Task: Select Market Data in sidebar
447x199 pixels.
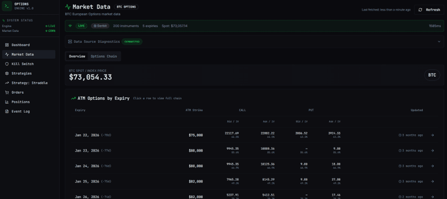Action: click(29, 54)
